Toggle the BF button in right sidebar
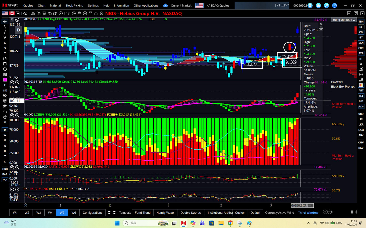The image size is (366, 228). pos(361,27)
